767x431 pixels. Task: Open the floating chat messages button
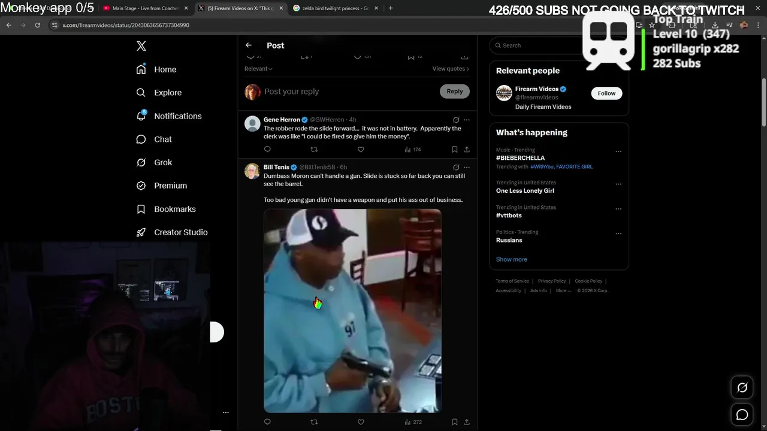click(742, 415)
